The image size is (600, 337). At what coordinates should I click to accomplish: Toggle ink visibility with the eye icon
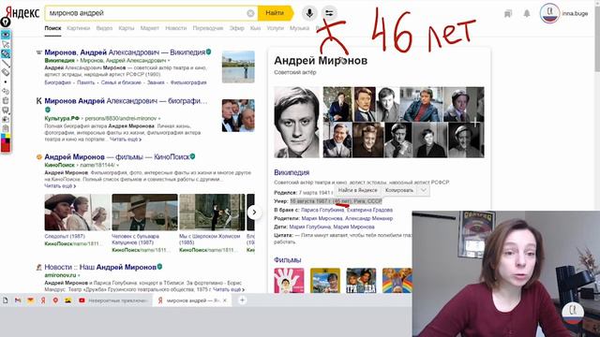(6, 35)
